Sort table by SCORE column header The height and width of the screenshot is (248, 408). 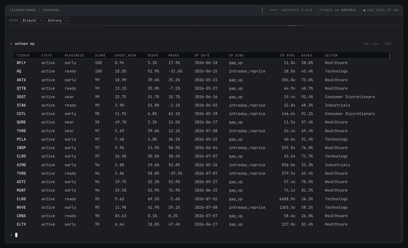tap(100, 55)
